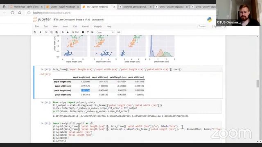Copy selected cells using the toolbar icon
Viewport: 262px width, 147px height.
pos(52,32)
